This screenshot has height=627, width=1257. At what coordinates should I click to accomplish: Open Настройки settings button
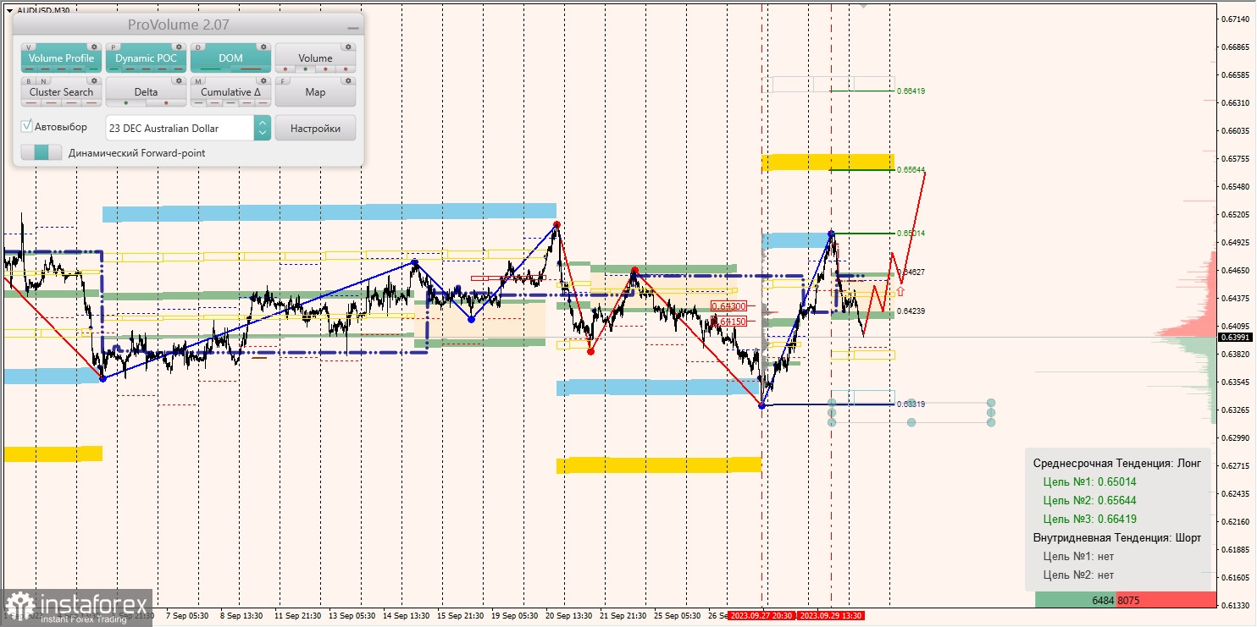[x=315, y=128]
